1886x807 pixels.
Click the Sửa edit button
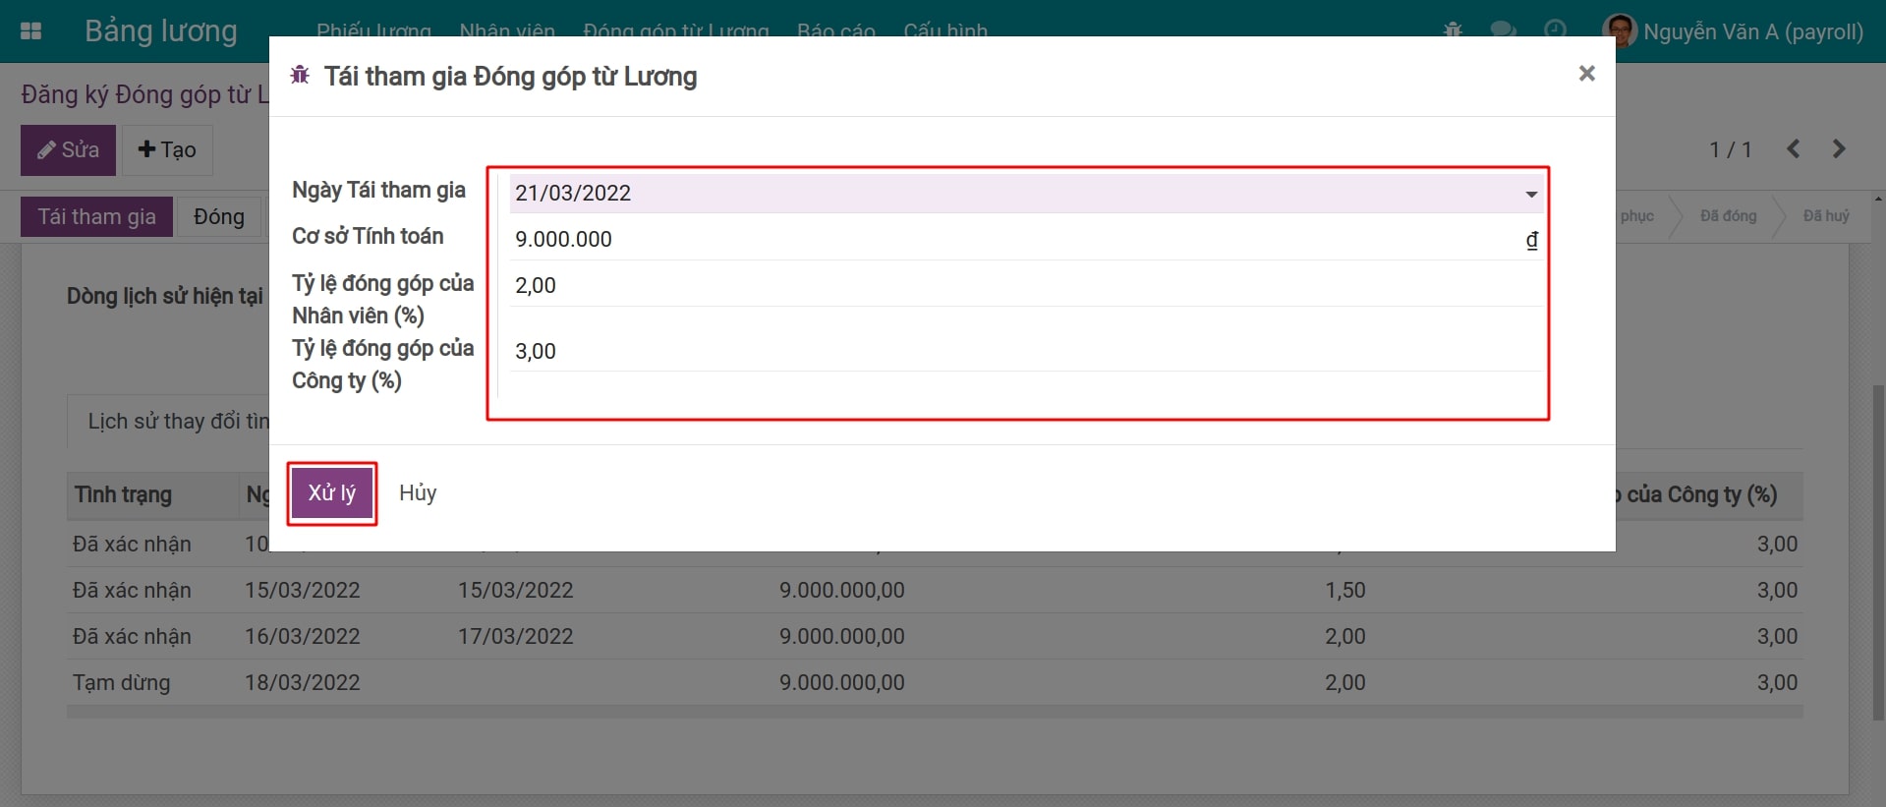[68, 150]
